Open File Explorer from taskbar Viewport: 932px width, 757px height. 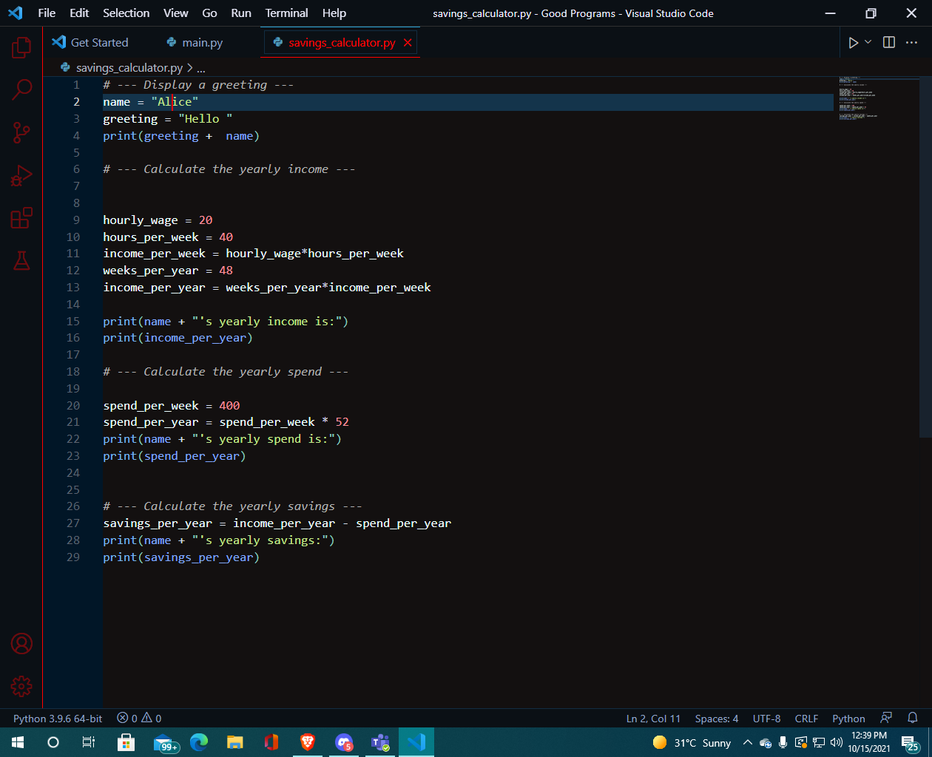(235, 742)
